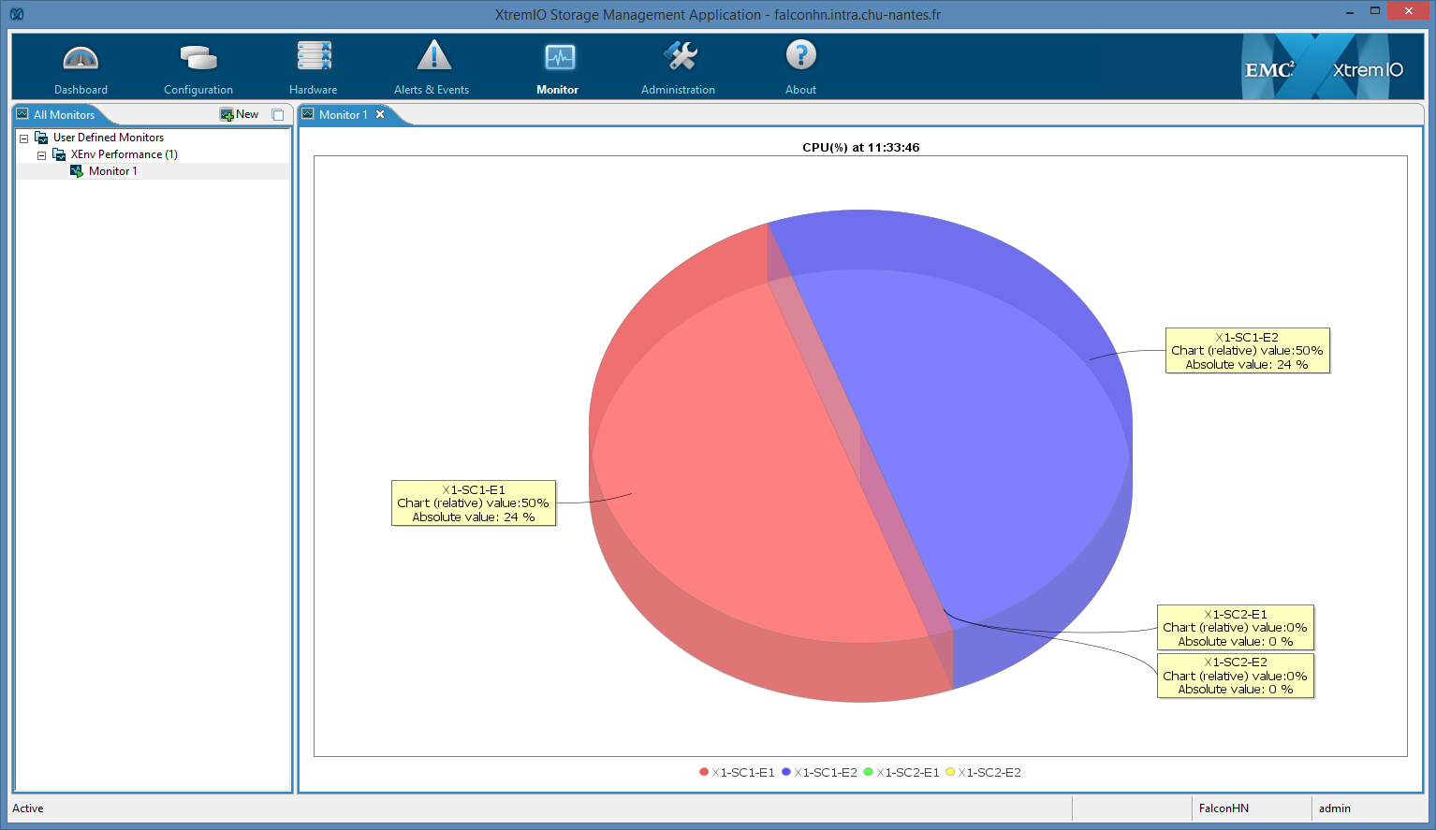
Task: Open the Administration tools icon
Action: (680, 56)
